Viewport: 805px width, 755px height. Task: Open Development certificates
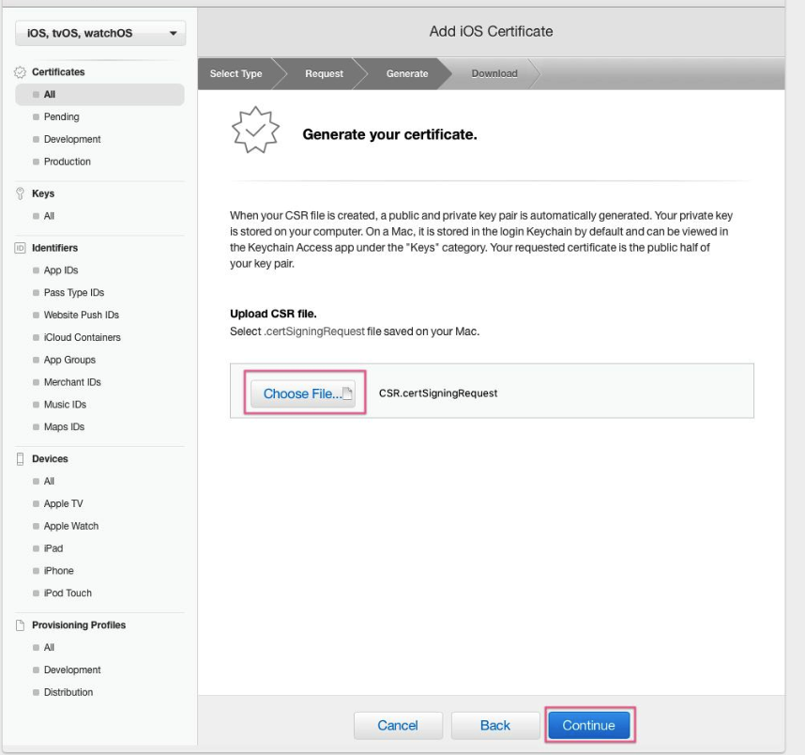click(x=72, y=139)
